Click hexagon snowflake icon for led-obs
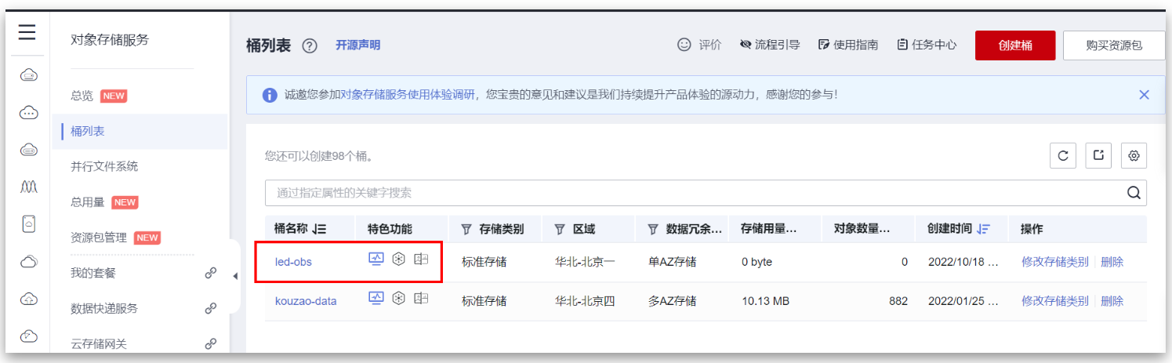The width and height of the screenshot is (1172, 363). (398, 260)
